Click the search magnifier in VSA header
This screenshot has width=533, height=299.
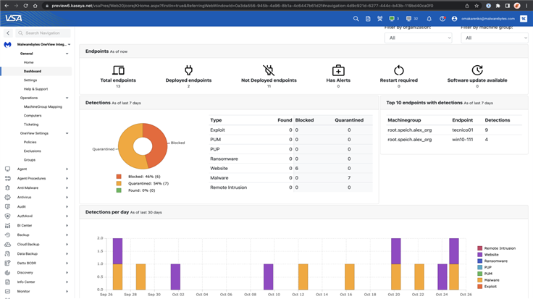point(356,19)
